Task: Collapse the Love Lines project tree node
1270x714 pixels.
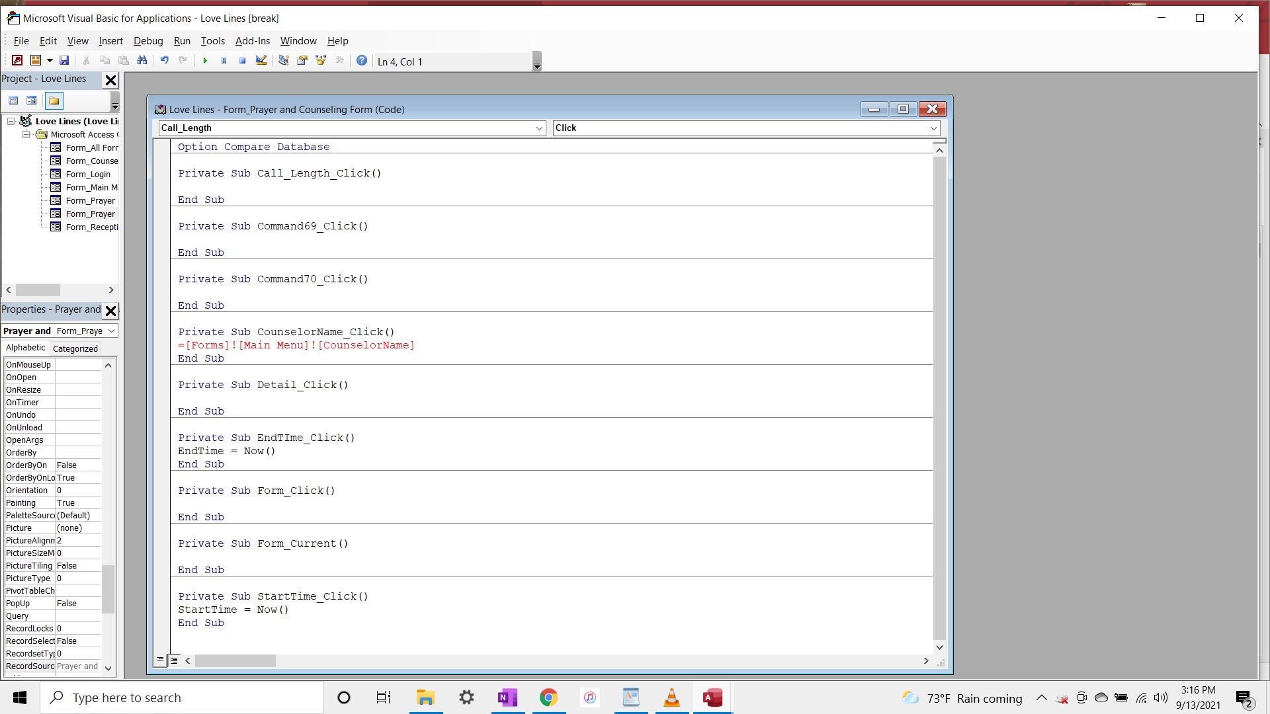Action: click(11, 121)
